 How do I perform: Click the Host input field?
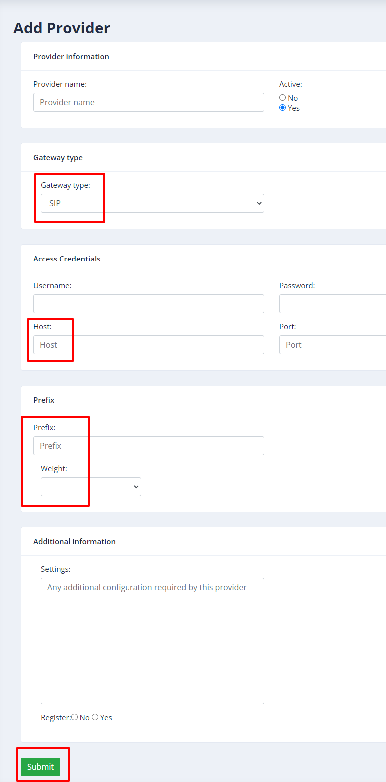pyautogui.click(x=148, y=345)
